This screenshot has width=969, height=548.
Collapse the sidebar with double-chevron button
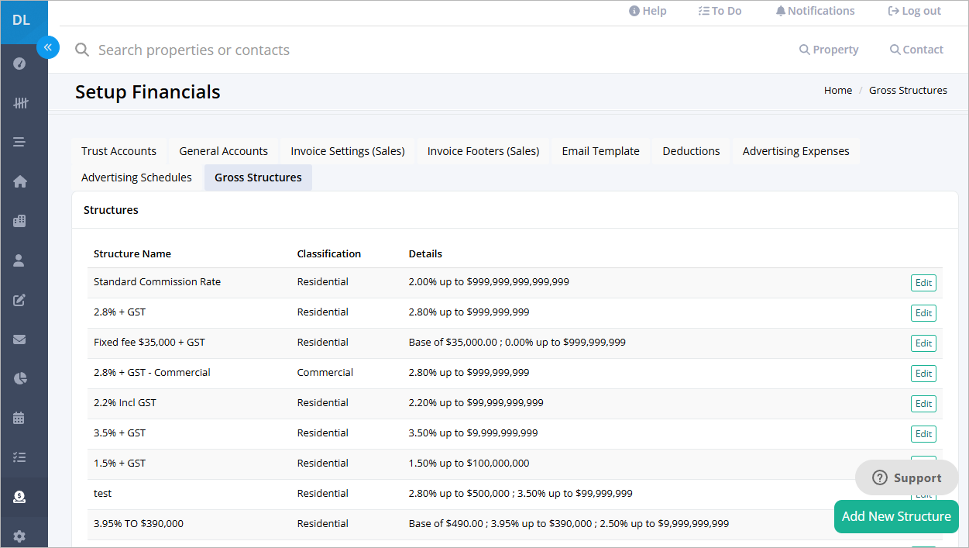click(47, 47)
